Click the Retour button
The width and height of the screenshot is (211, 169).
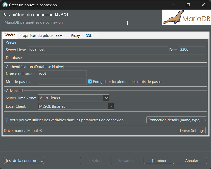coord(95,160)
